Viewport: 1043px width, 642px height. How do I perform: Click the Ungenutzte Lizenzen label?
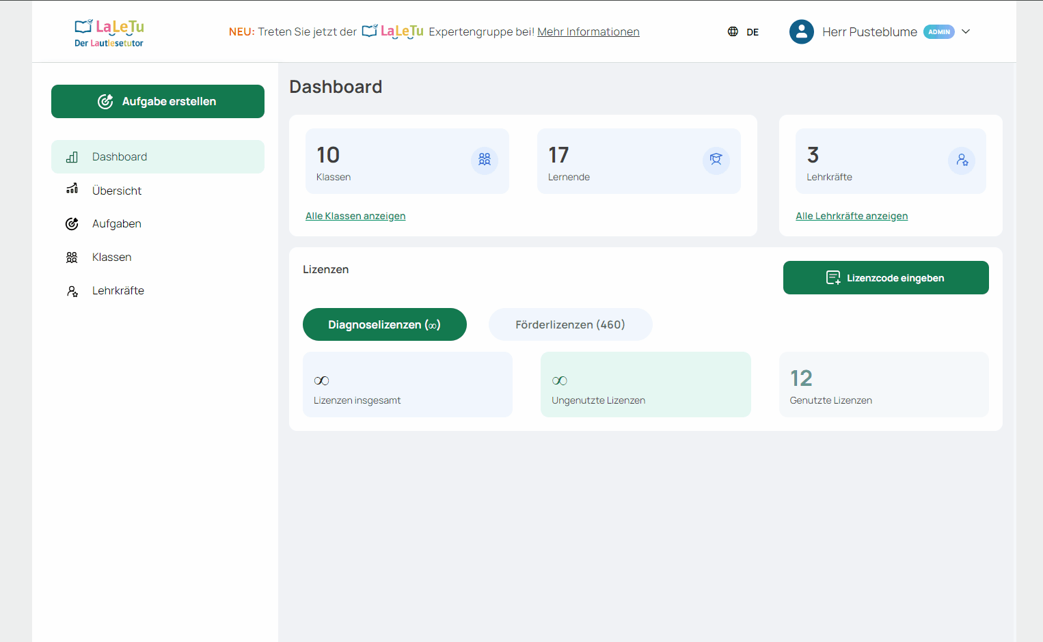[x=599, y=400]
